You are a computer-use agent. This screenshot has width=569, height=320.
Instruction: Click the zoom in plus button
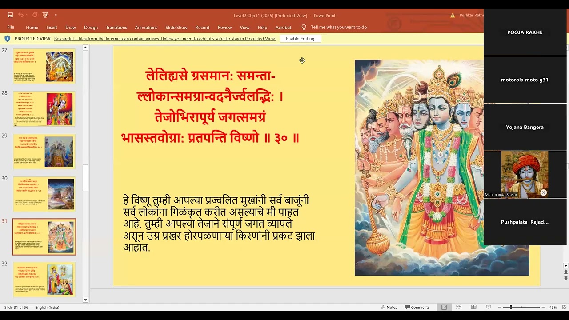point(543,308)
